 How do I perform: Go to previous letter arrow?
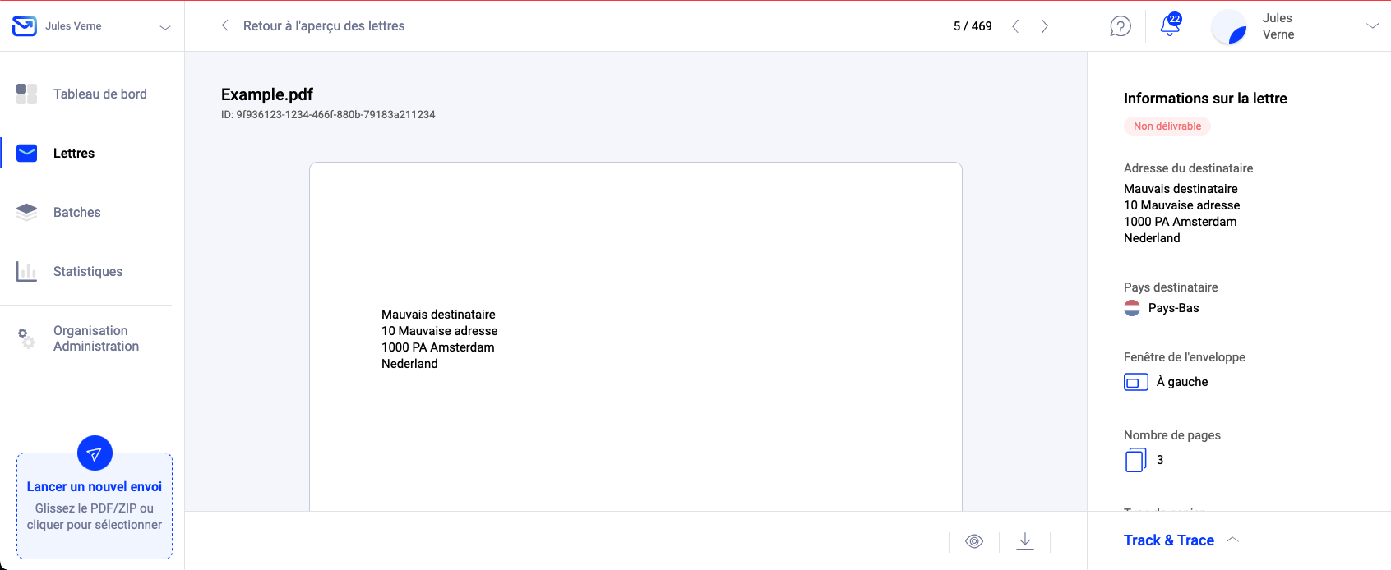tap(1015, 26)
